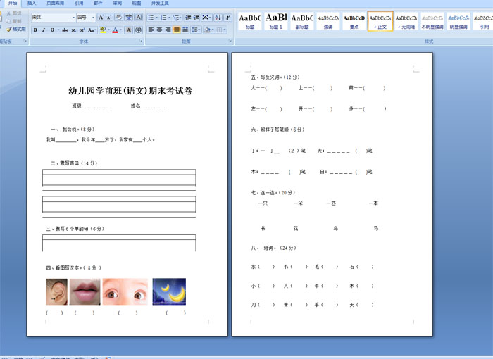
Task: Switch to the 页面布局 tab
Action: 56,3
